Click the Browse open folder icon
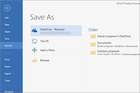Image resolution: width=140 pixels, height=93 pixels. click(x=35, y=60)
